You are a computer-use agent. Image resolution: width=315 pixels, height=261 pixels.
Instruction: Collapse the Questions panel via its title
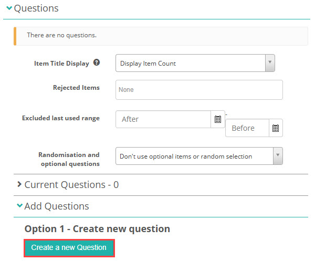tap(36, 8)
